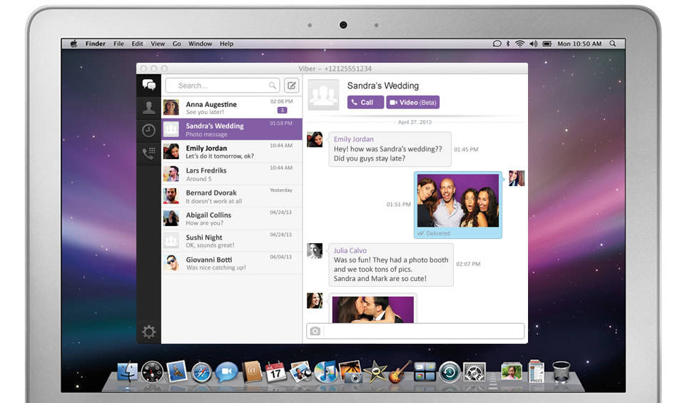Open the recent calls clock tab
This screenshot has width=685, height=403.
click(148, 130)
